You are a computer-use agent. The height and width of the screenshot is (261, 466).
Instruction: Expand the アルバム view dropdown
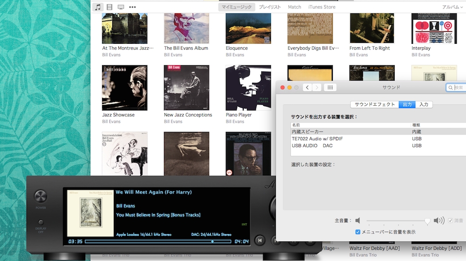coord(452,7)
